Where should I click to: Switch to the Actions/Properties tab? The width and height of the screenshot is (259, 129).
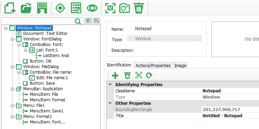(x=153, y=66)
